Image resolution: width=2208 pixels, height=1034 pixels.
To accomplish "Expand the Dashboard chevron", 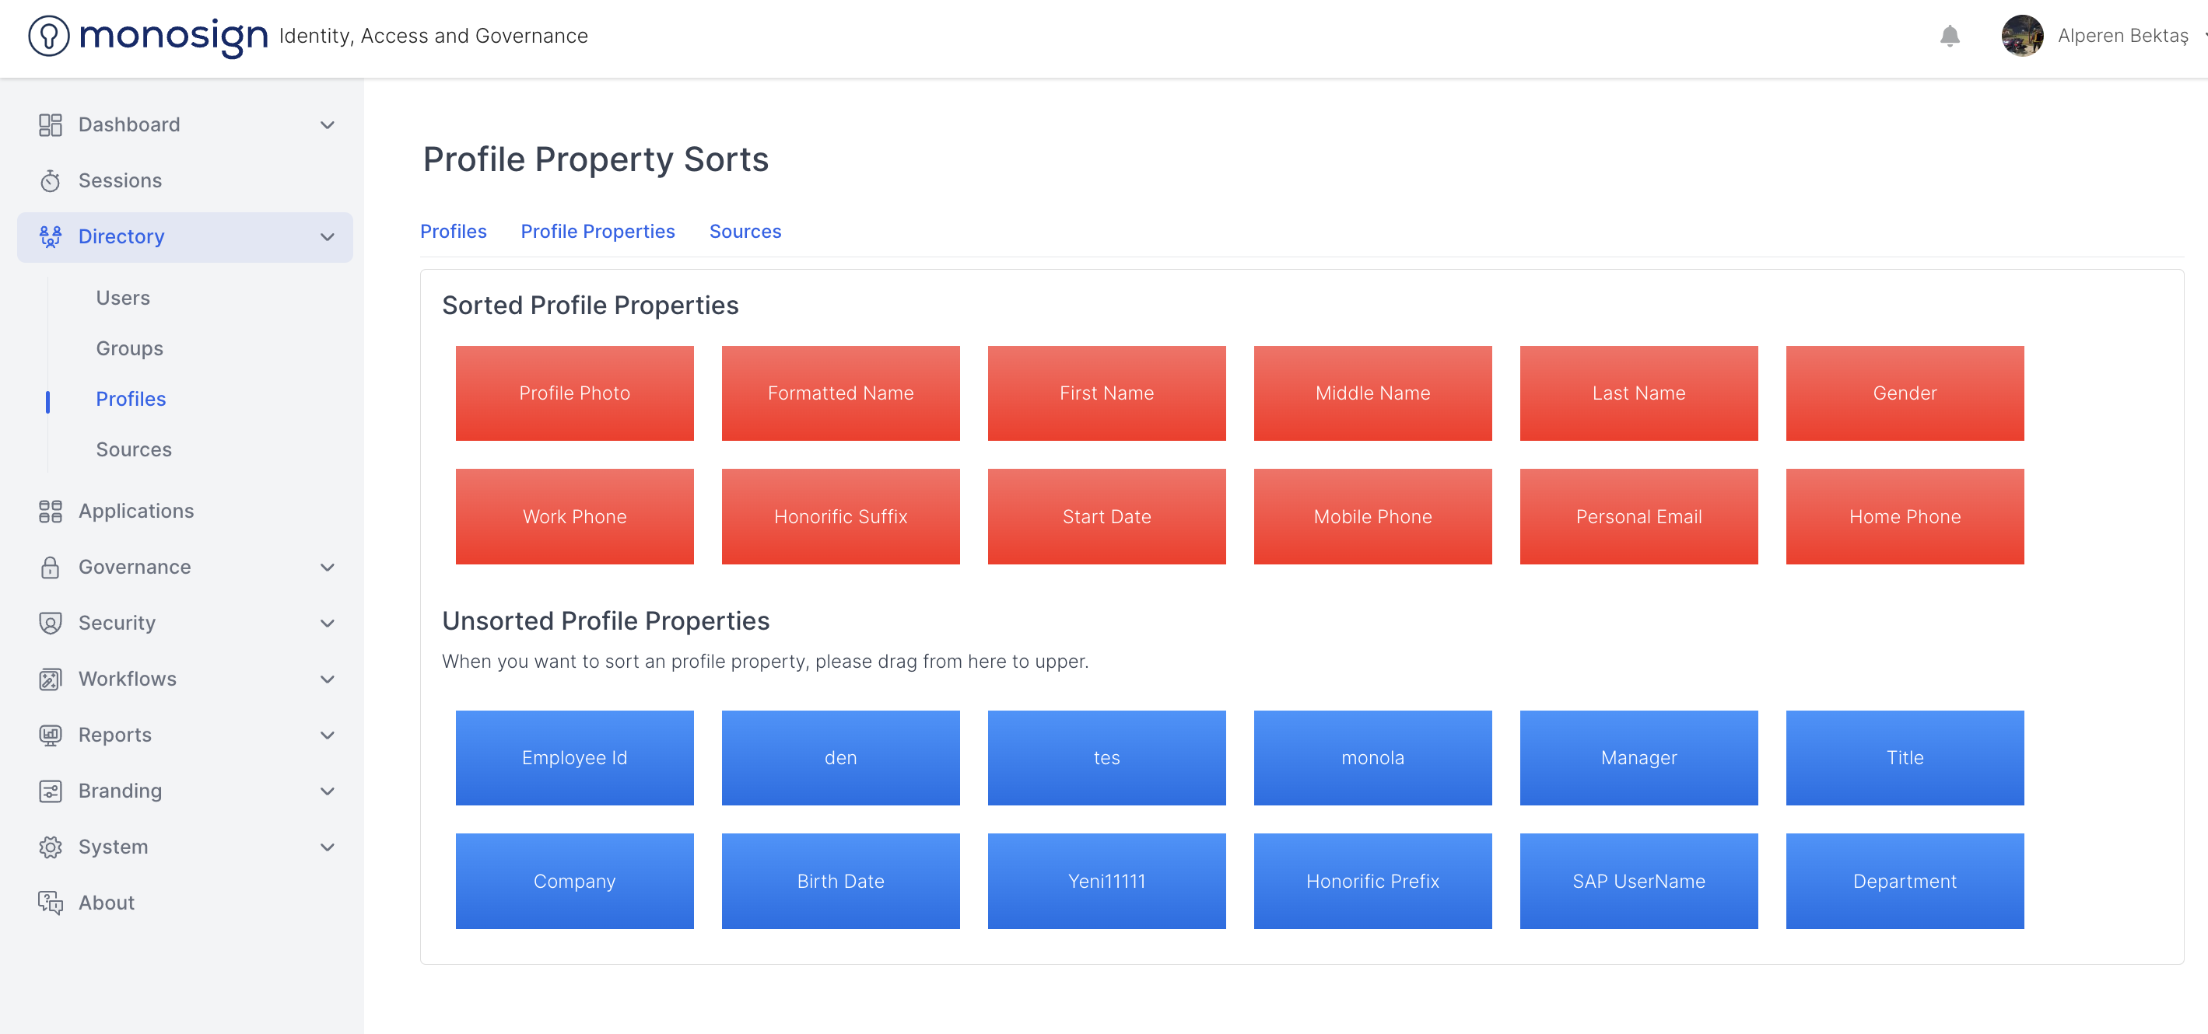I will pyautogui.click(x=327, y=125).
